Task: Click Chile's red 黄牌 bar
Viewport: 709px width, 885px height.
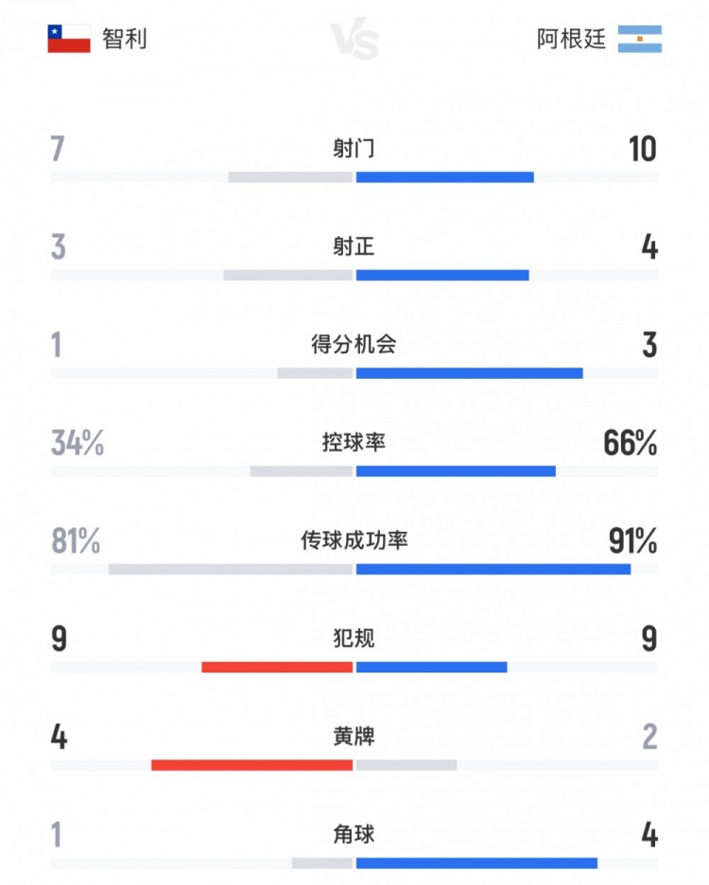Action: pos(251,765)
